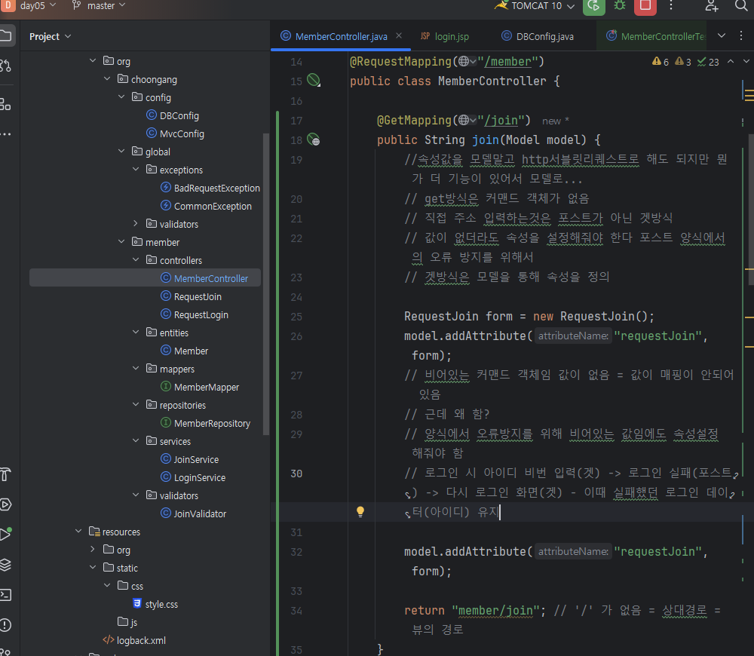Viewport: 754px width, 656px height.
Task: Rerun TOMCAT 10 with the green run button
Action: tap(594, 6)
